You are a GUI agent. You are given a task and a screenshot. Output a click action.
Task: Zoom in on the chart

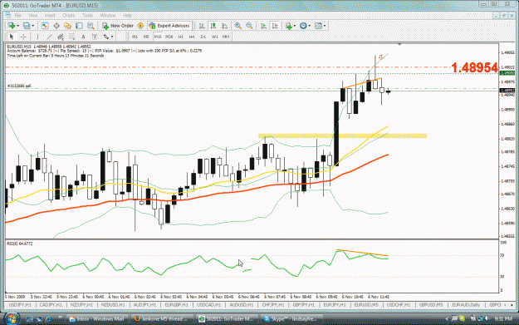(x=237, y=26)
